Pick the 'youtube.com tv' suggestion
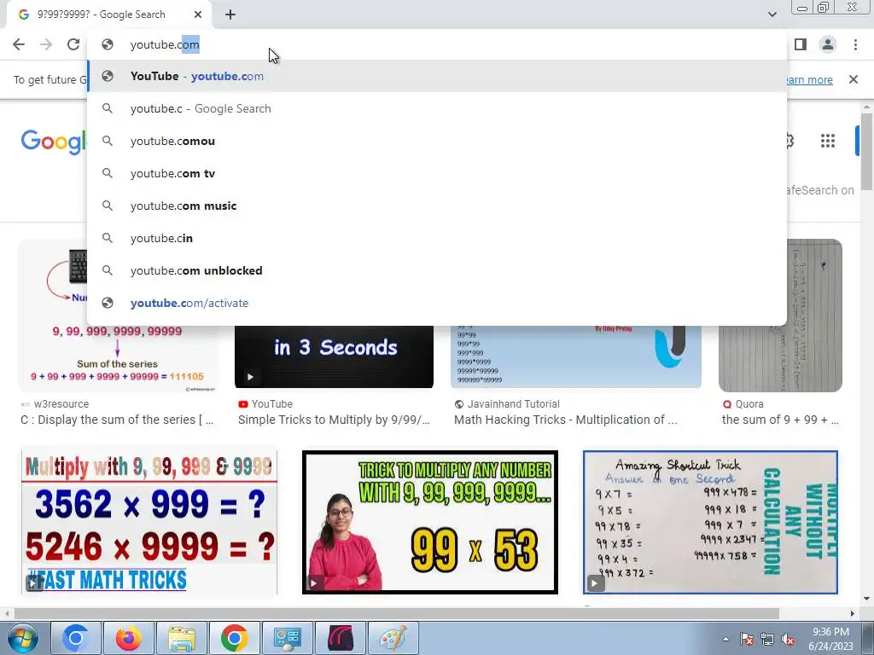The width and height of the screenshot is (874, 655). click(x=438, y=173)
